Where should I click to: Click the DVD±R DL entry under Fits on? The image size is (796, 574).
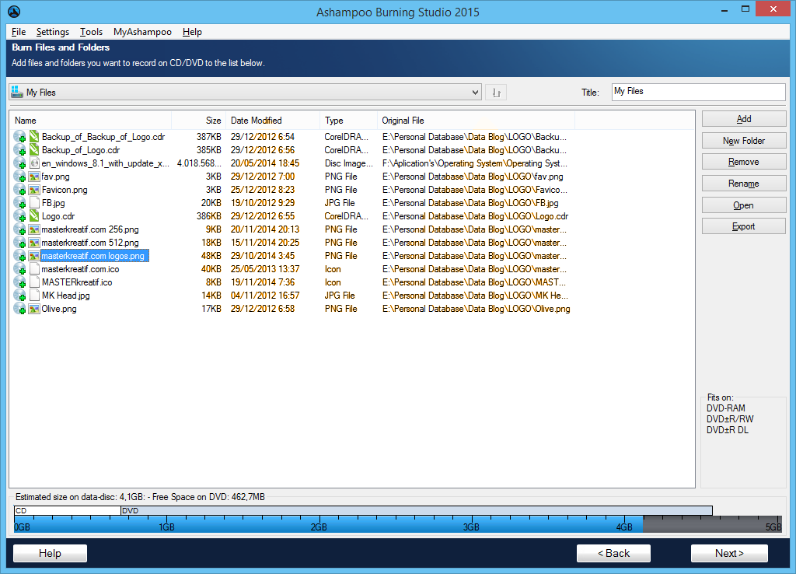point(728,430)
